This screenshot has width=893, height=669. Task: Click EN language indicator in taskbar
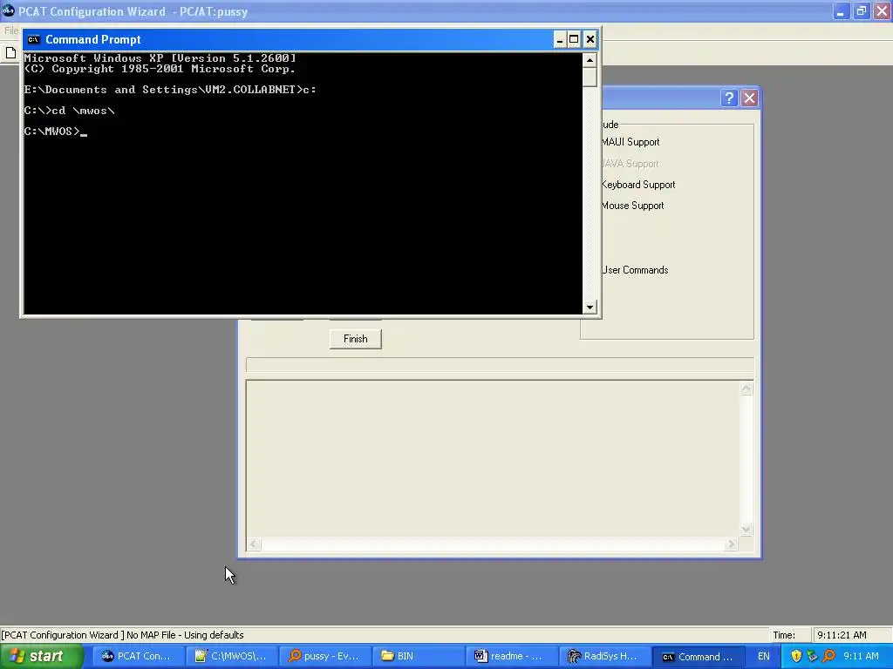pos(764,656)
